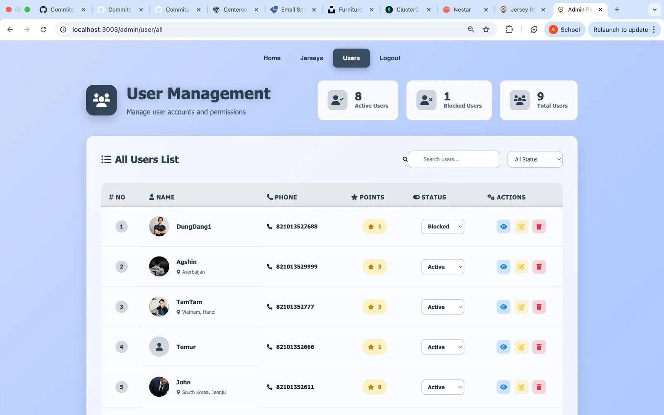The image size is (664, 415).
Task: Edit Agshin's user record
Action: click(x=521, y=267)
